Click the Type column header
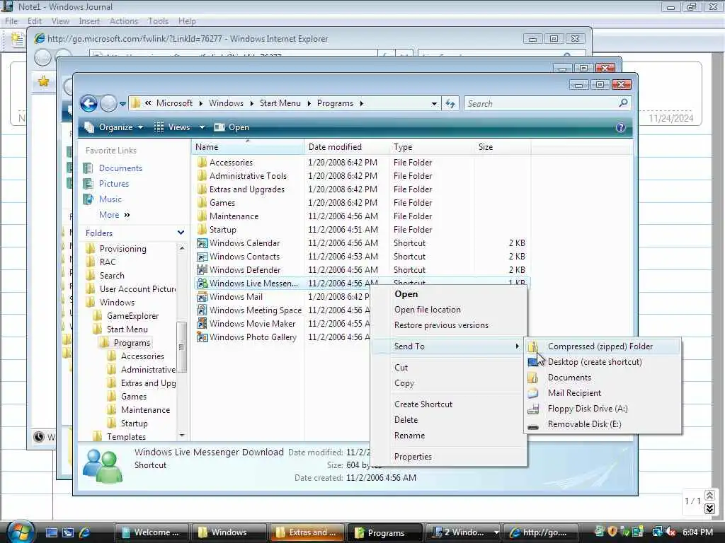 431,147
